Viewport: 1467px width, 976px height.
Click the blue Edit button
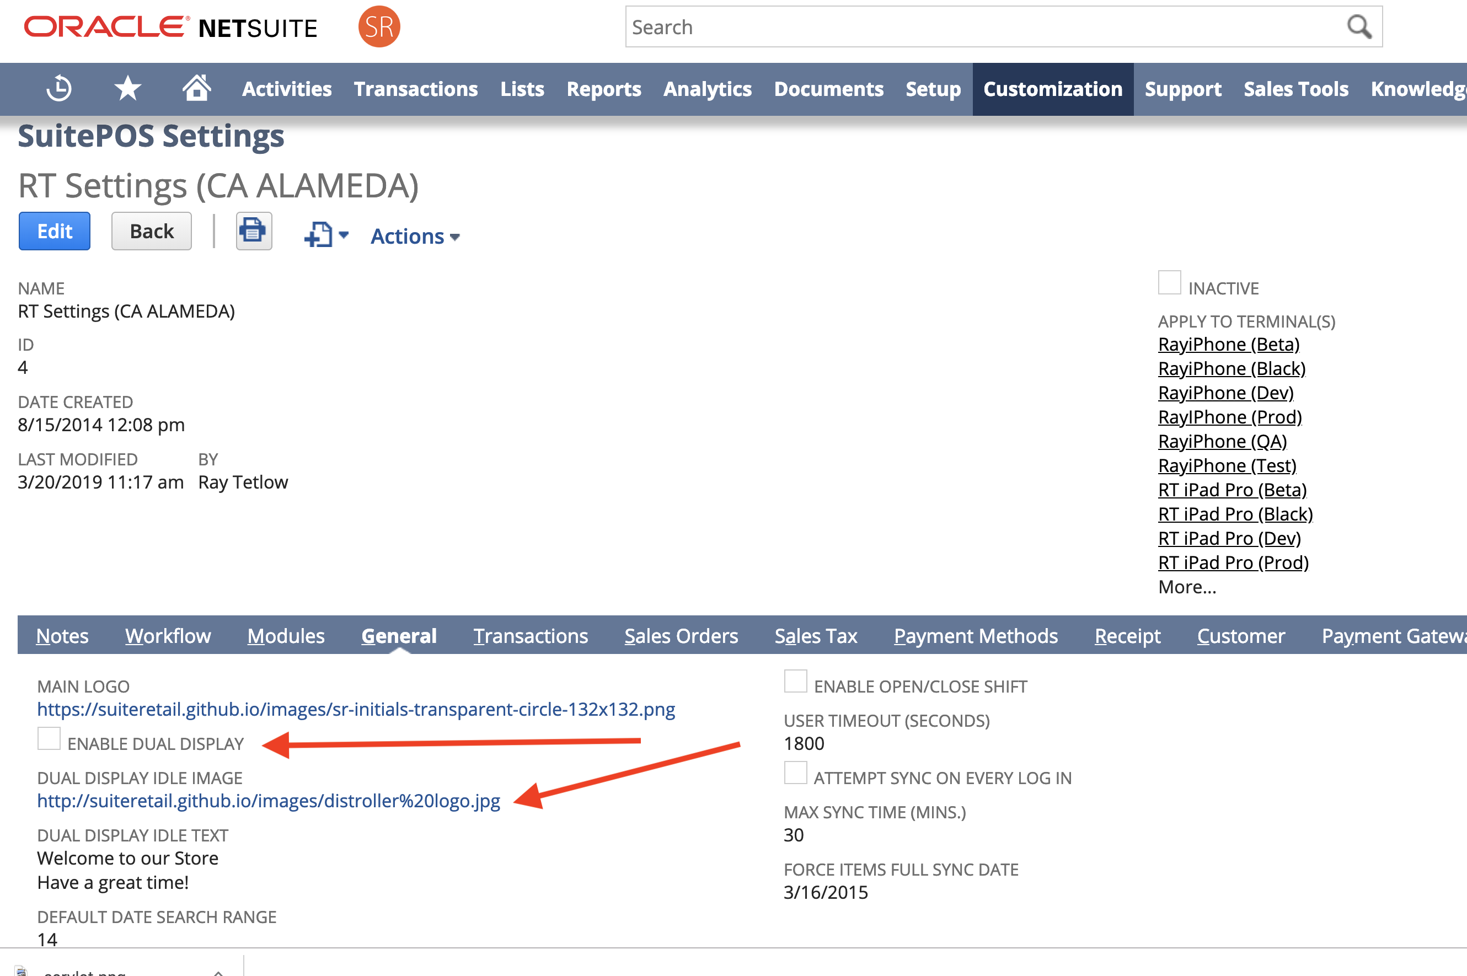pyautogui.click(x=54, y=231)
